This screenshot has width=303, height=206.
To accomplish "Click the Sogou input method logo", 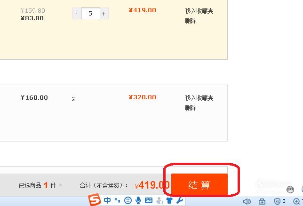I will [95, 200].
